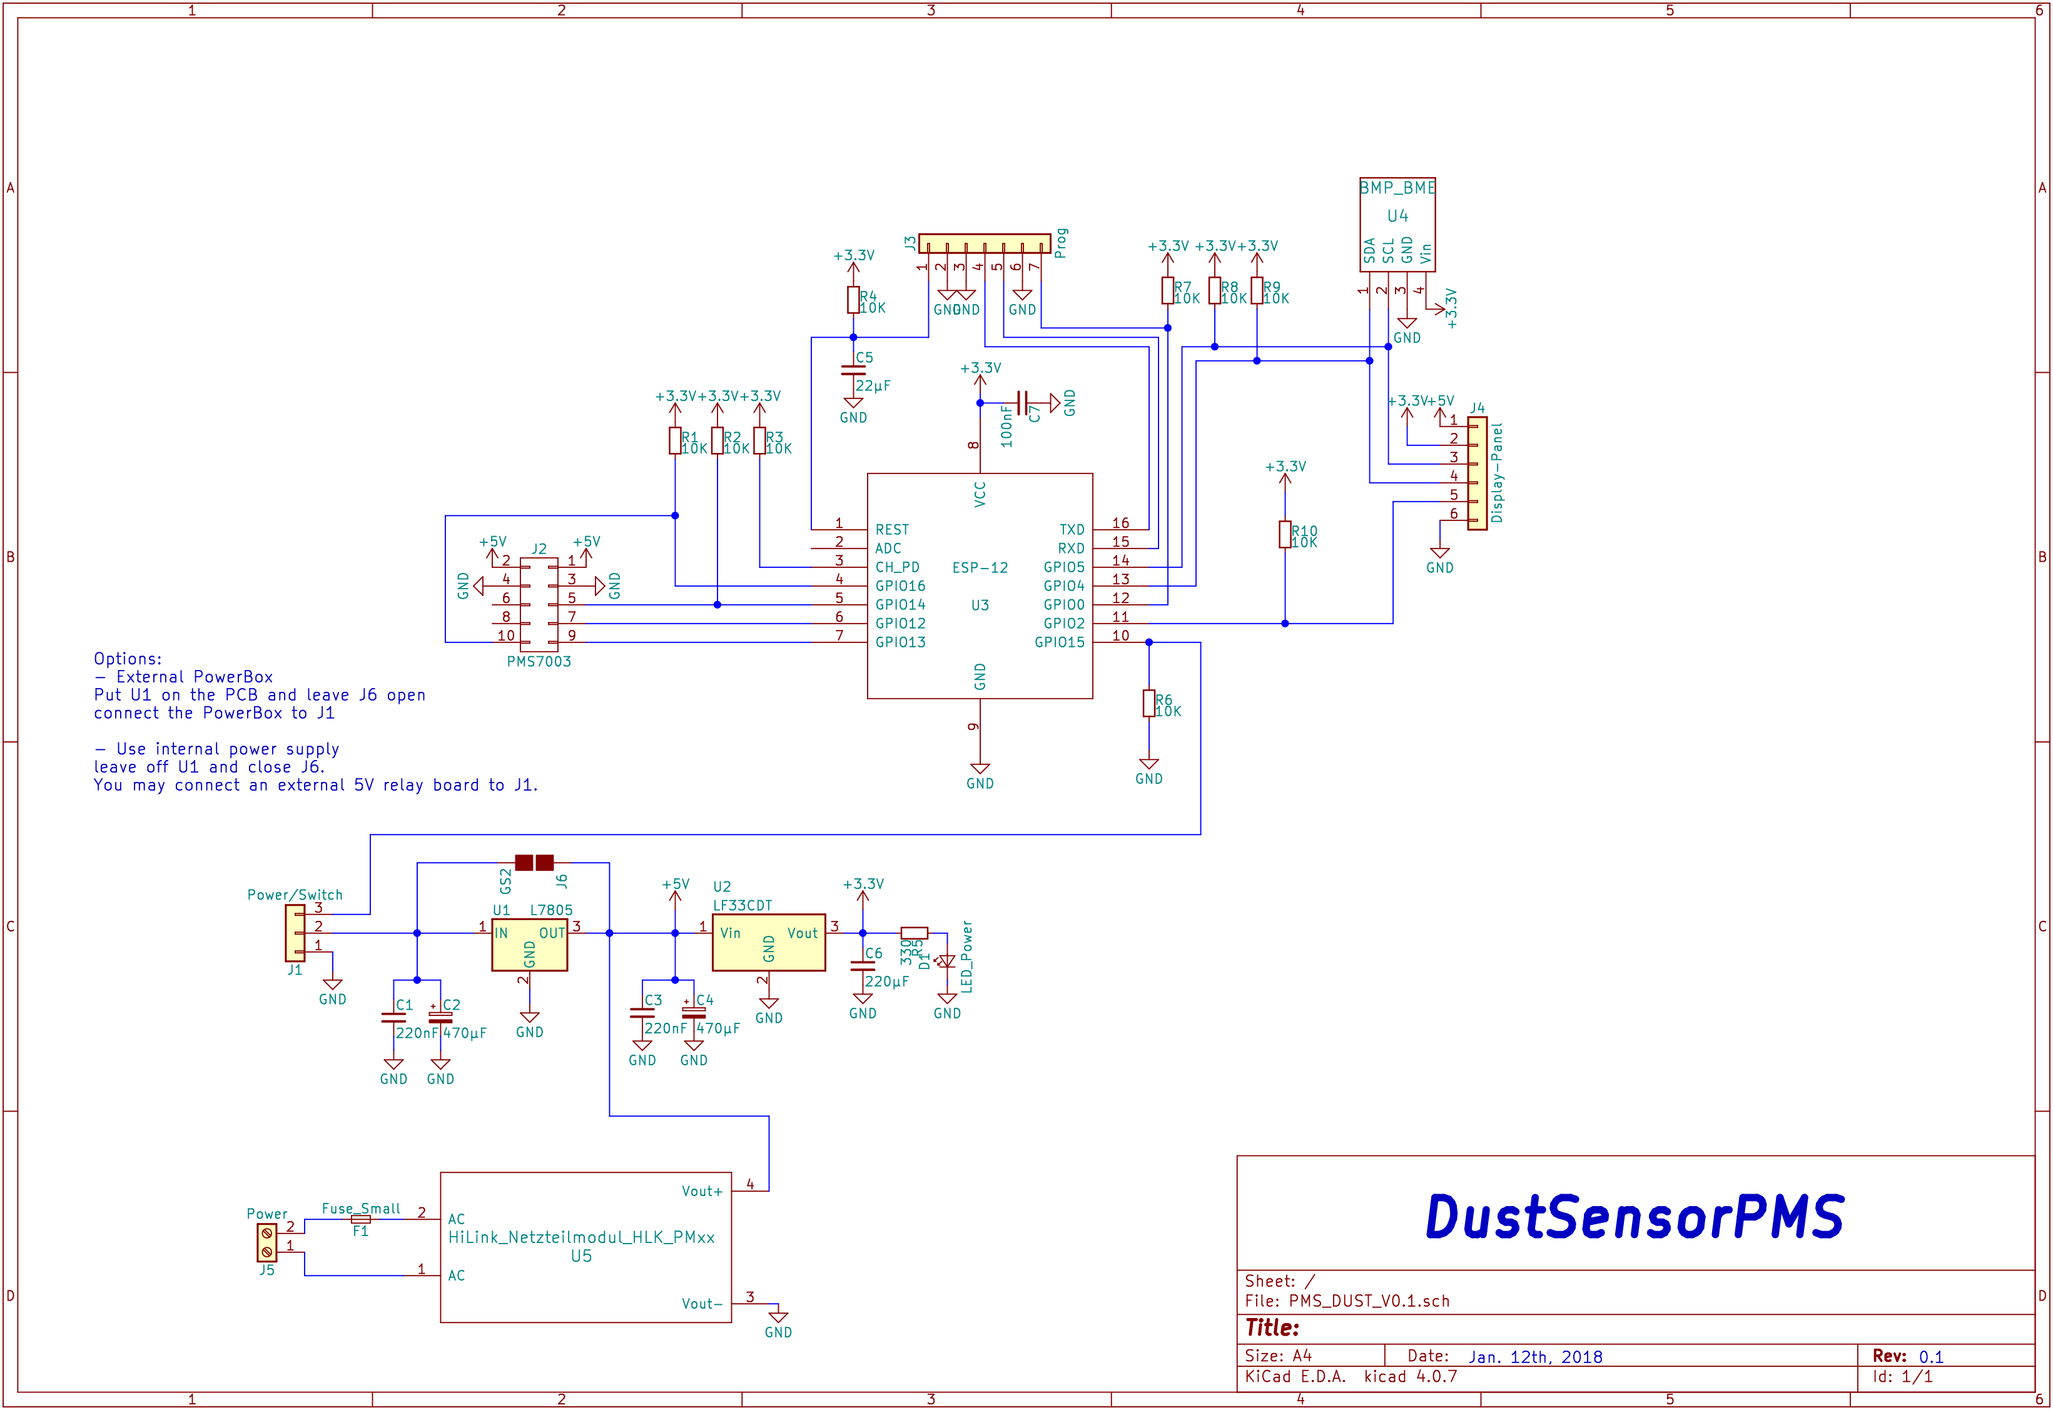Click the DustSensorPMS title text
2053x1410 pixels.
[1635, 1217]
